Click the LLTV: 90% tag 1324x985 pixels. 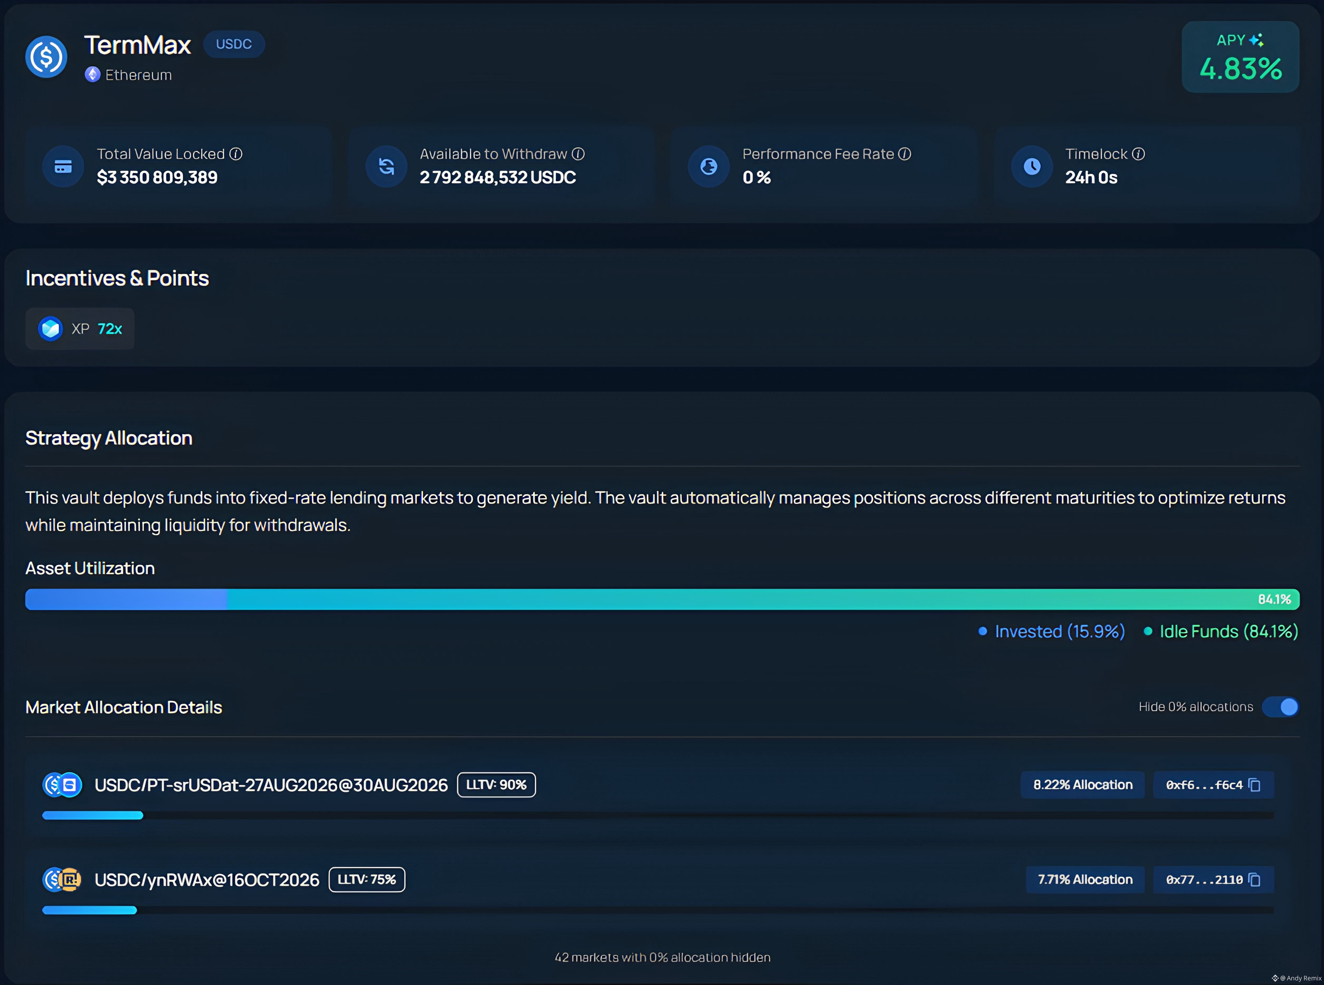tap(496, 785)
